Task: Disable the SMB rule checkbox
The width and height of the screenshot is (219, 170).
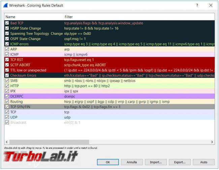Action: pyautogui.click(x=7, y=81)
